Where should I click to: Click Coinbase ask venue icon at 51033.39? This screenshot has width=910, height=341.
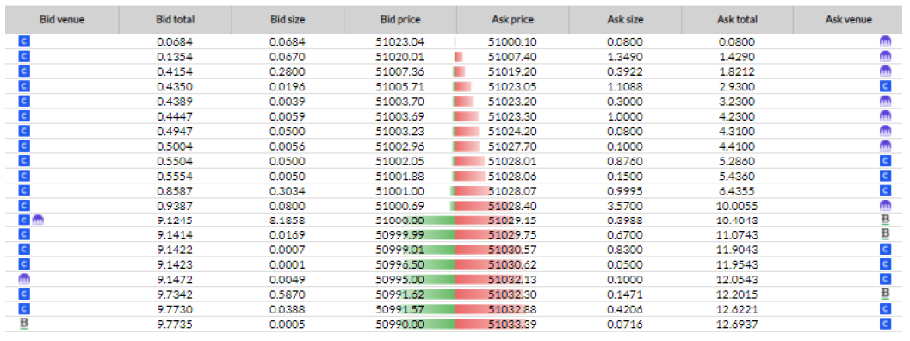tap(885, 324)
